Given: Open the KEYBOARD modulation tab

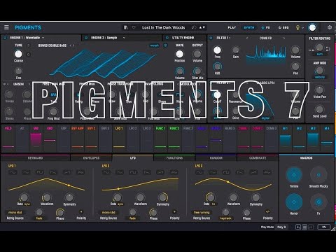Looking at the screenshot, I should [x=35, y=158].
